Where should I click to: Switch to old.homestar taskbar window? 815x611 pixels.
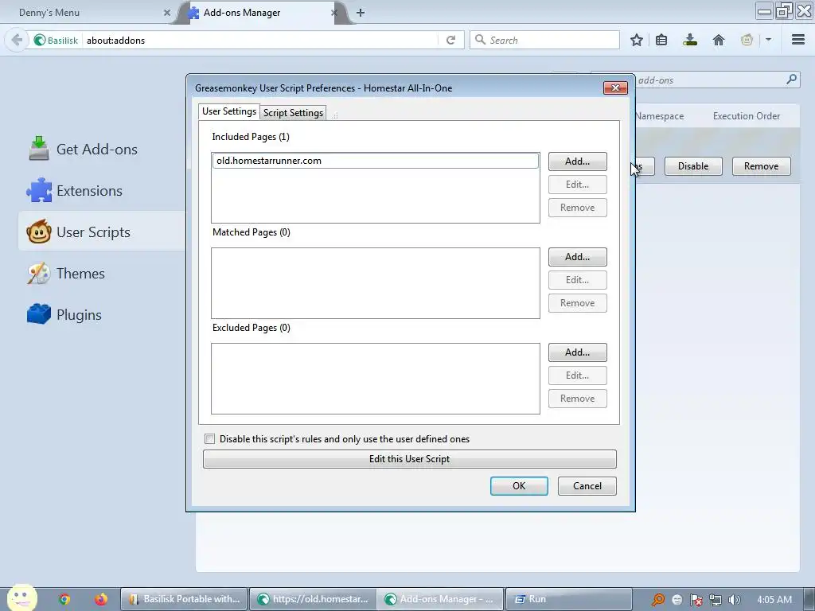click(x=313, y=599)
